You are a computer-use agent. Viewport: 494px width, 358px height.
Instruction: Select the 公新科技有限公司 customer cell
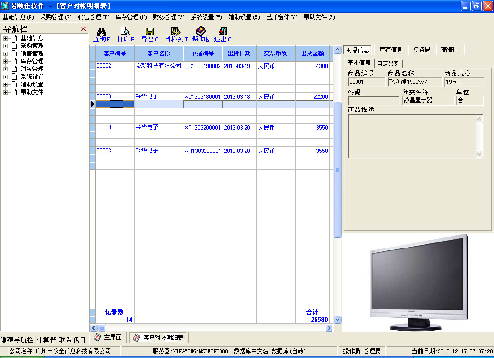tap(158, 66)
